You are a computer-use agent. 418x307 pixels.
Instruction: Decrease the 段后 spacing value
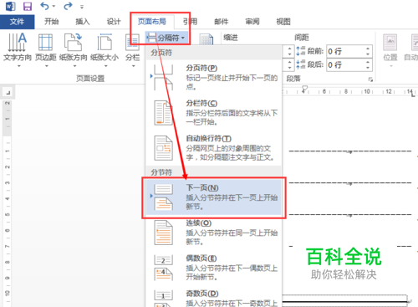point(368,68)
